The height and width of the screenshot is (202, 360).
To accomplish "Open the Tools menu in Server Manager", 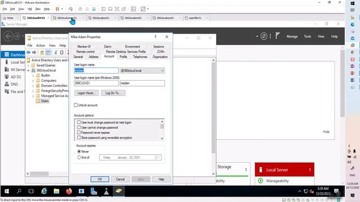I will click(308, 36).
